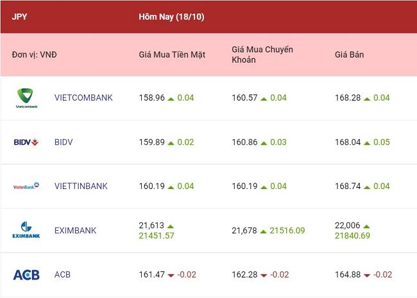Click the Giá Bán column header

point(349,54)
